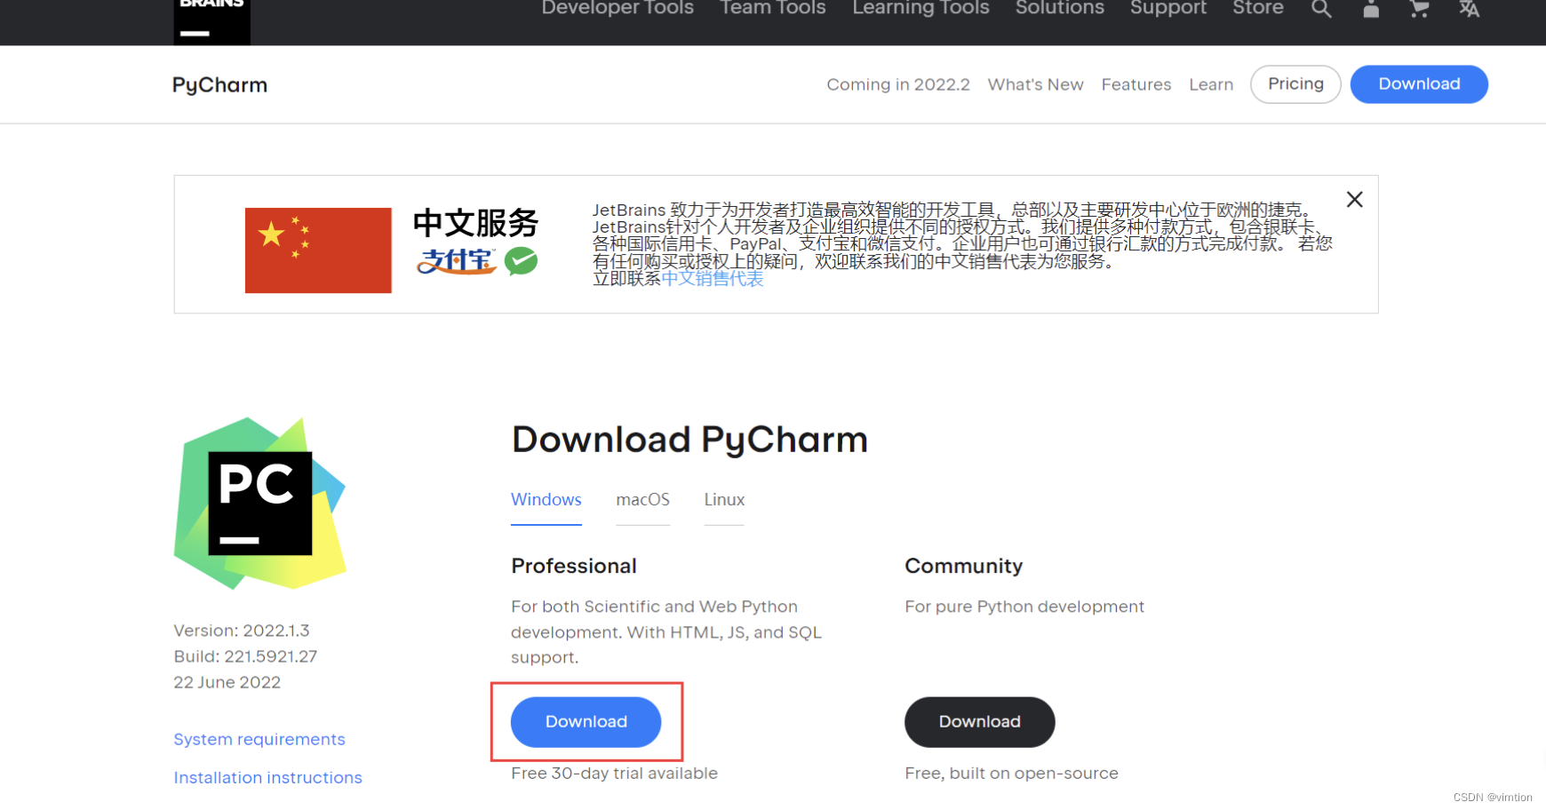Viewport: 1546px width, 810px height.
Task: Go to the Features page
Action: click(x=1136, y=84)
